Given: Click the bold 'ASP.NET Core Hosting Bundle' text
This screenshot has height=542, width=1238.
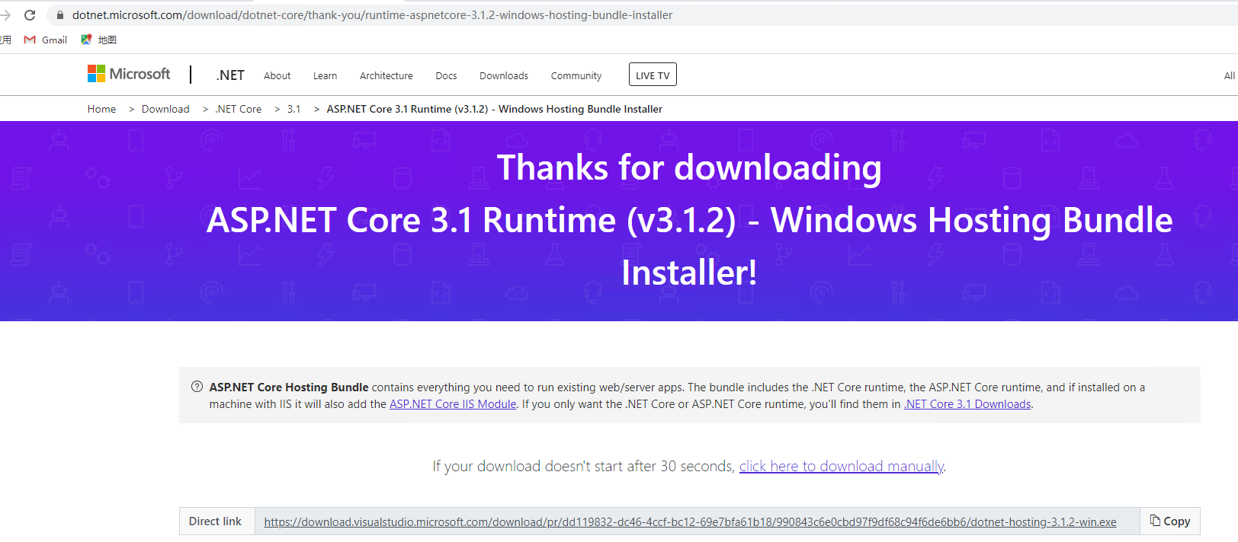Looking at the screenshot, I should click(x=289, y=387).
